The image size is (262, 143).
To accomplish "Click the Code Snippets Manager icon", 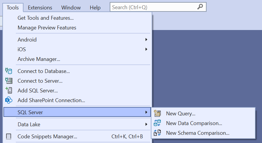I will [x=9, y=136].
